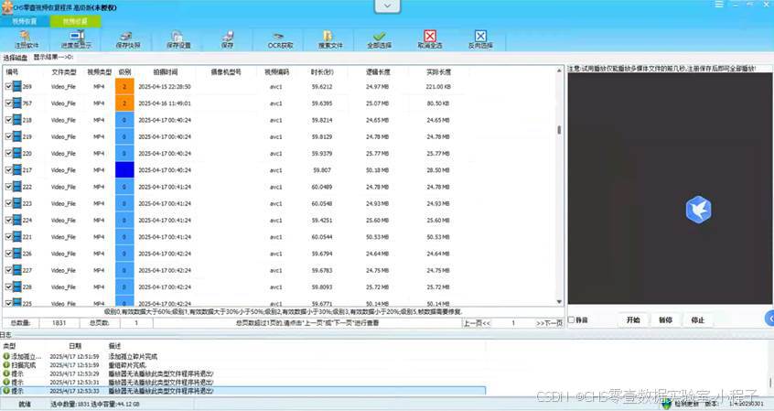The height and width of the screenshot is (411, 774).
Task: Click the 停止 stop button
Action: pos(698,320)
